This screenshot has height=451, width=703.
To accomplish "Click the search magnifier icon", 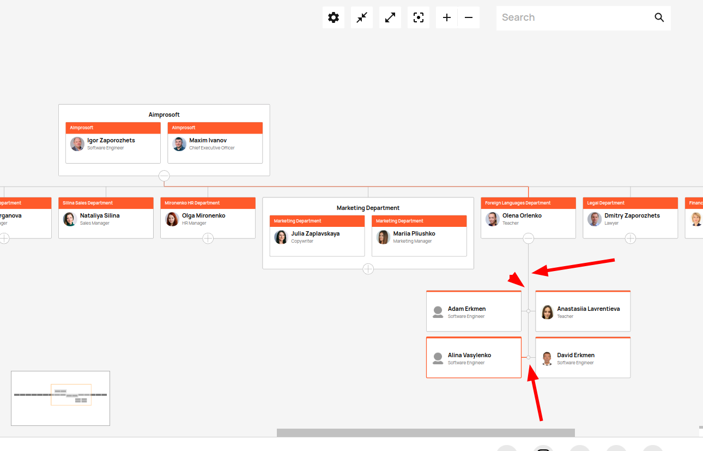I will [659, 17].
